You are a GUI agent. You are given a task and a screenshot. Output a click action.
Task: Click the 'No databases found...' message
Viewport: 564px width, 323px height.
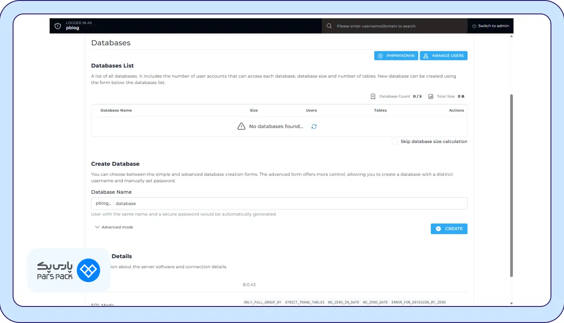click(276, 126)
